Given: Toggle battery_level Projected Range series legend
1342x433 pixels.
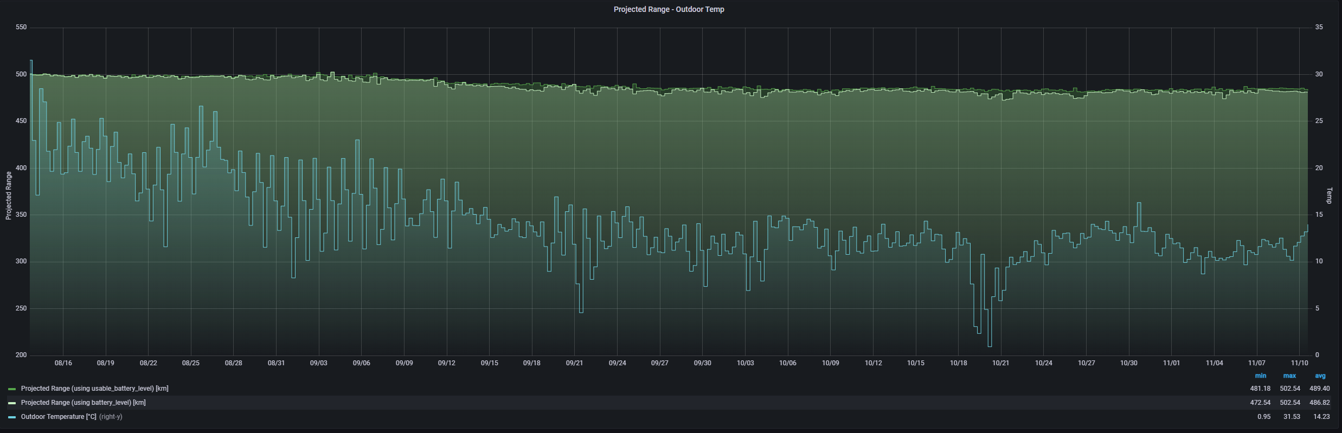Looking at the screenshot, I should coord(83,403).
